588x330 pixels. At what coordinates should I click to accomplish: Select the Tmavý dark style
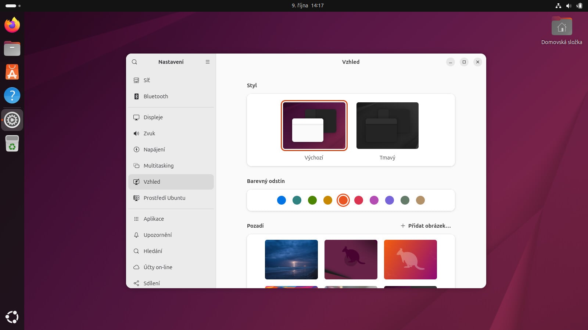click(387, 126)
